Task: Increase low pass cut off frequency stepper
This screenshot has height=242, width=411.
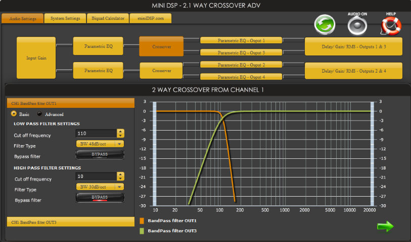Action: tap(120, 131)
